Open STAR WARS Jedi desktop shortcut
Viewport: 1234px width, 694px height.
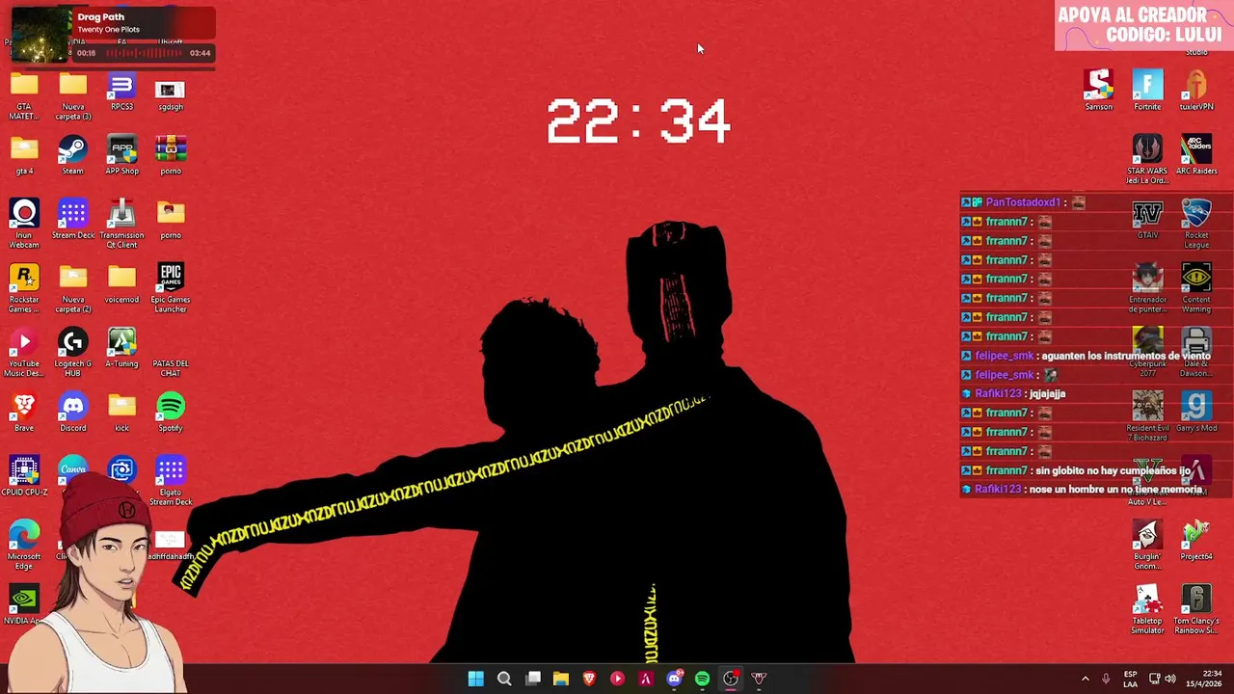[1147, 159]
